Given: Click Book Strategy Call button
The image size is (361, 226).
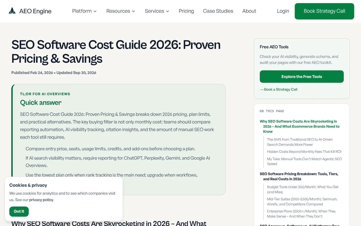Looking at the screenshot, I should (324, 11).
